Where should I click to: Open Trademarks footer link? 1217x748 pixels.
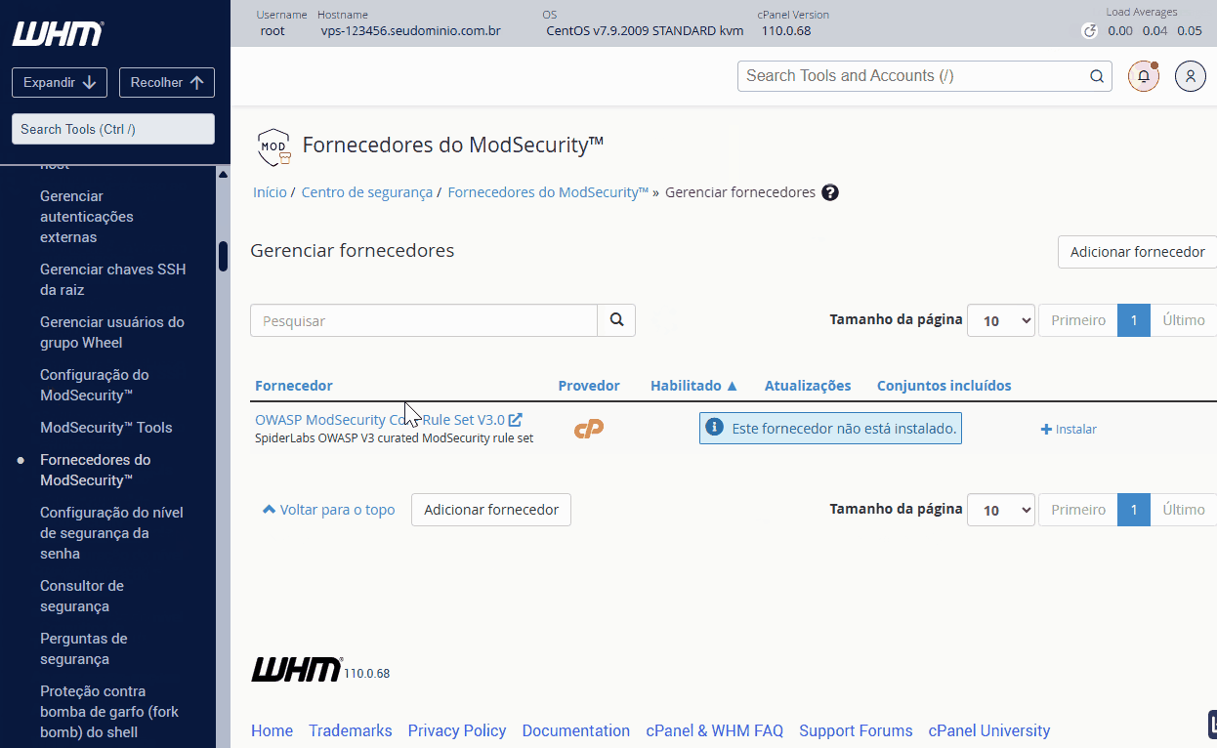pos(351,730)
